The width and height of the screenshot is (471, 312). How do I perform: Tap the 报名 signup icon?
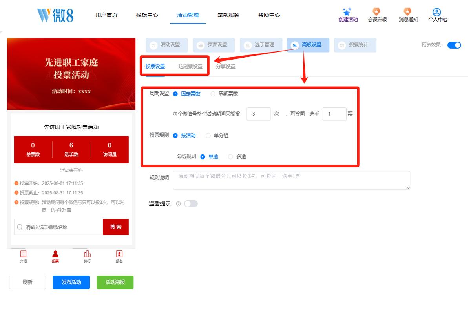(119, 254)
